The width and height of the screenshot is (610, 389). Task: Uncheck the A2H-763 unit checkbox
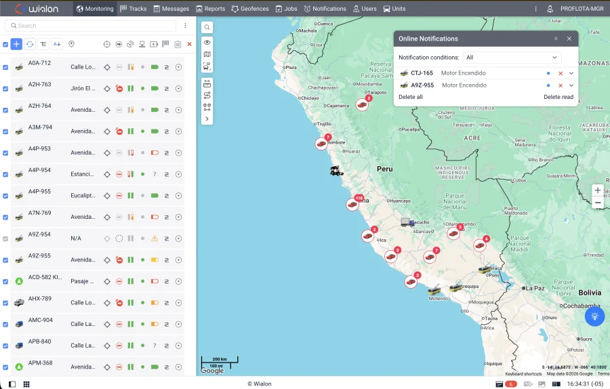pos(5,89)
